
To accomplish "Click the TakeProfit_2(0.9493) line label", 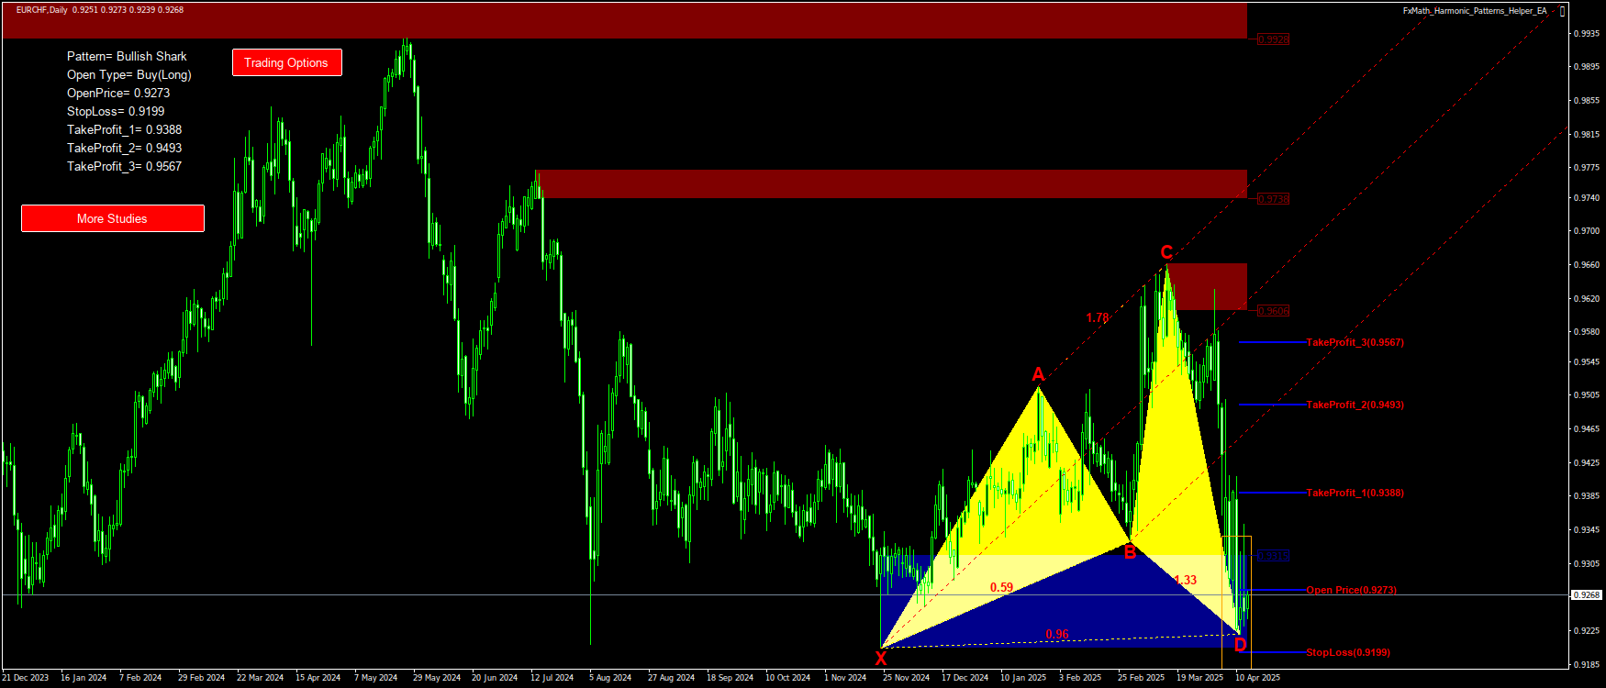I will (1355, 405).
